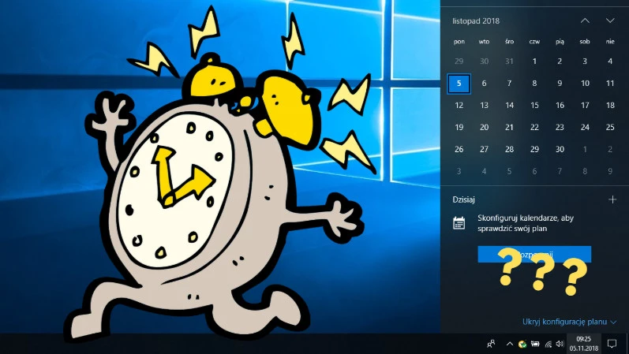Select today's highlighted date 5
629x354 pixels.
tap(459, 84)
